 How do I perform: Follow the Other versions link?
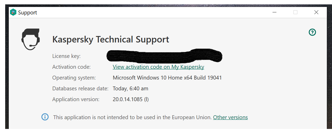[x=230, y=117]
